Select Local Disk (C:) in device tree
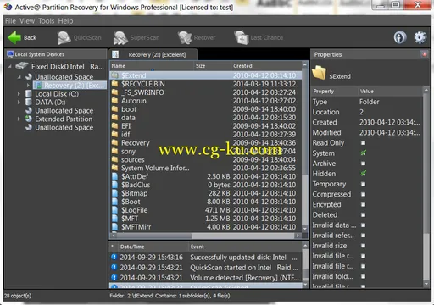 pos(57,94)
